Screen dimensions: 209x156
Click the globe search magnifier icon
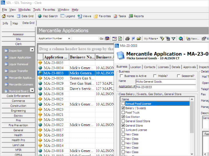[181, 38]
